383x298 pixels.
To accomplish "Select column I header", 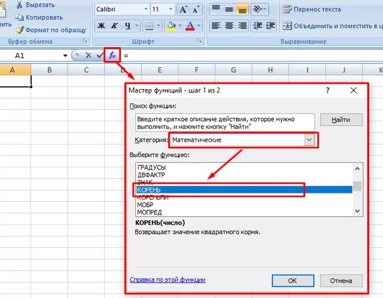I will pos(307,70).
